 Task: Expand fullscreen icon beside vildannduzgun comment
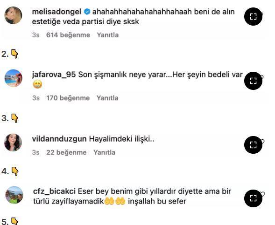(x=253, y=145)
